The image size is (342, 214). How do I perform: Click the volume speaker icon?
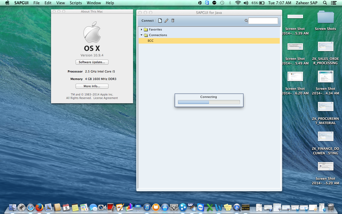coord(246,3)
